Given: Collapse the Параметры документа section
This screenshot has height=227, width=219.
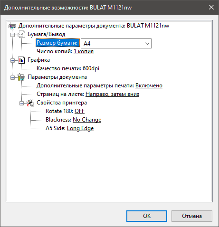Looking at the screenshot, I should pos(12,77).
